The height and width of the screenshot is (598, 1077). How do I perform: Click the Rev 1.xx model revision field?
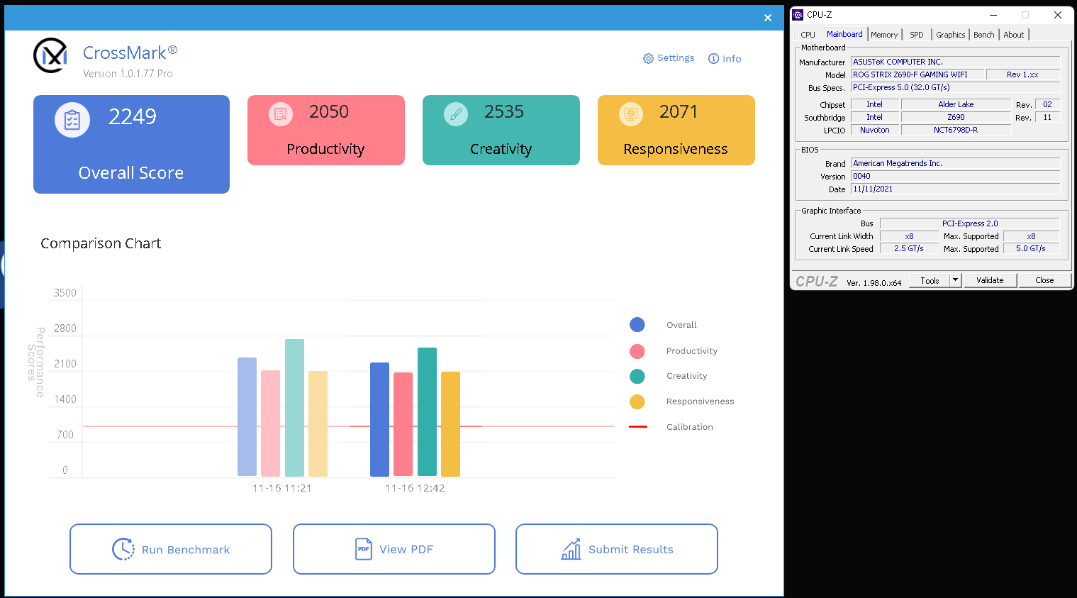click(x=1022, y=74)
